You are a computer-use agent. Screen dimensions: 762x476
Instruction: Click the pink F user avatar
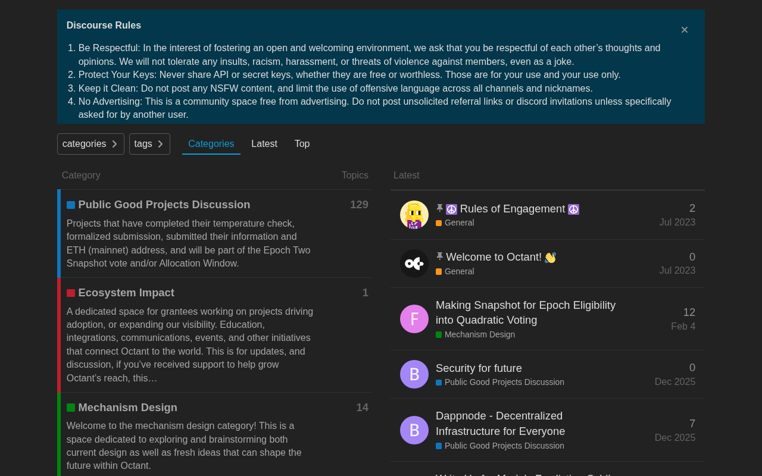(x=414, y=319)
